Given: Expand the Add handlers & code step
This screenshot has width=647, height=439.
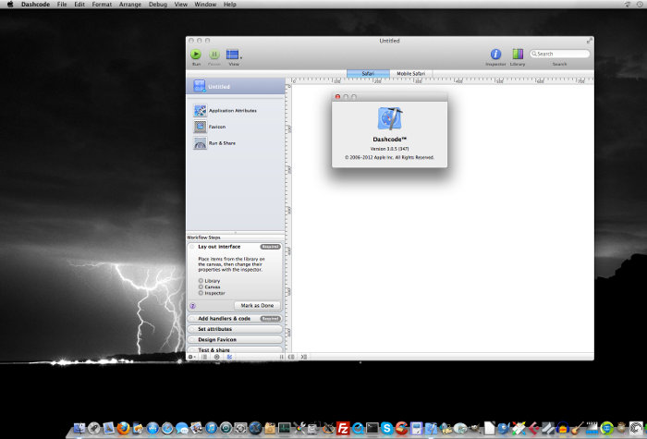Looking at the screenshot, I should pyautogui.click(x=235, y=319).
